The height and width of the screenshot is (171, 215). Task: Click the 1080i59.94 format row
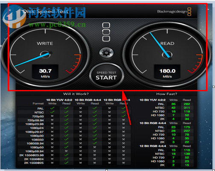[x=74, y=143]
